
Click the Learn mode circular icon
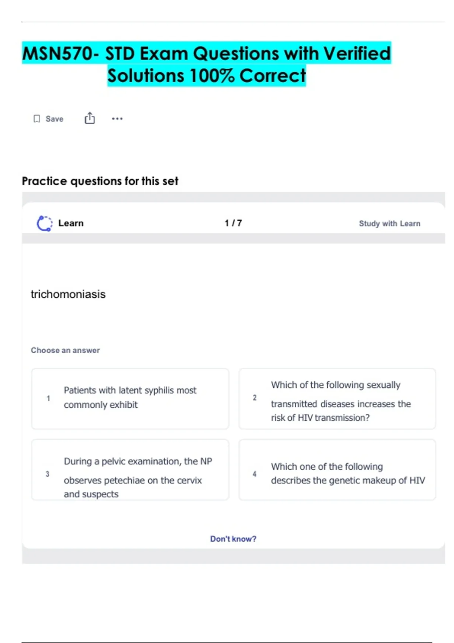pos(45,223)
